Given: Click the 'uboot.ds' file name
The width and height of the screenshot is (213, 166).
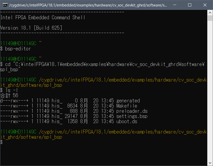Looking at the screenshot, I should coord(127,121).
